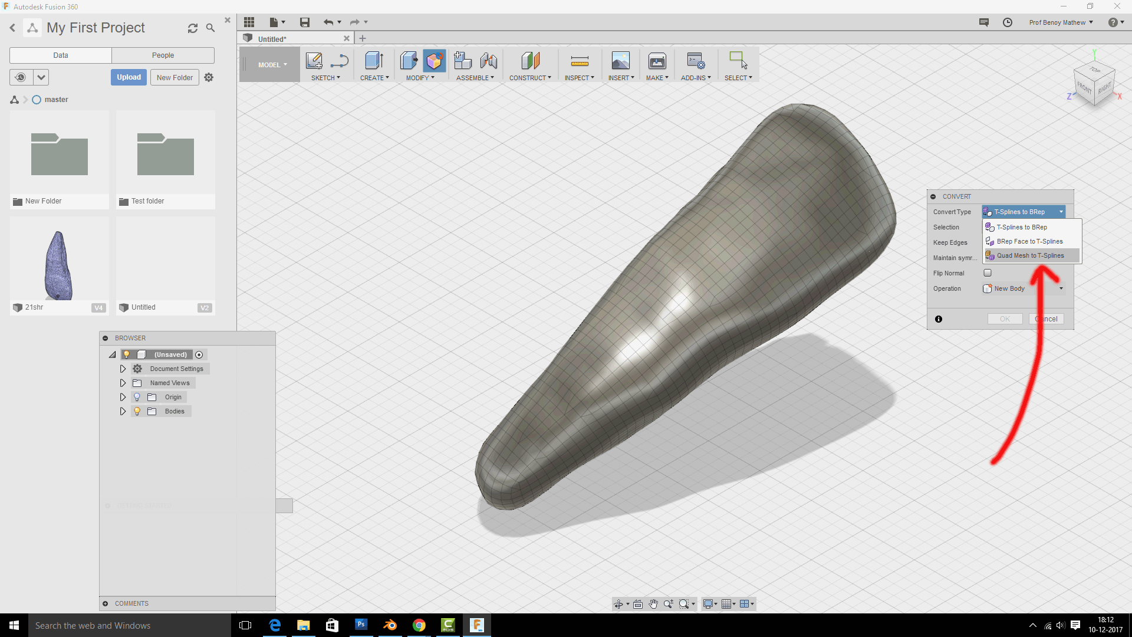1132x637 pixels.
Task: Switch to the People tab
Action: click(x=163, y=55)
